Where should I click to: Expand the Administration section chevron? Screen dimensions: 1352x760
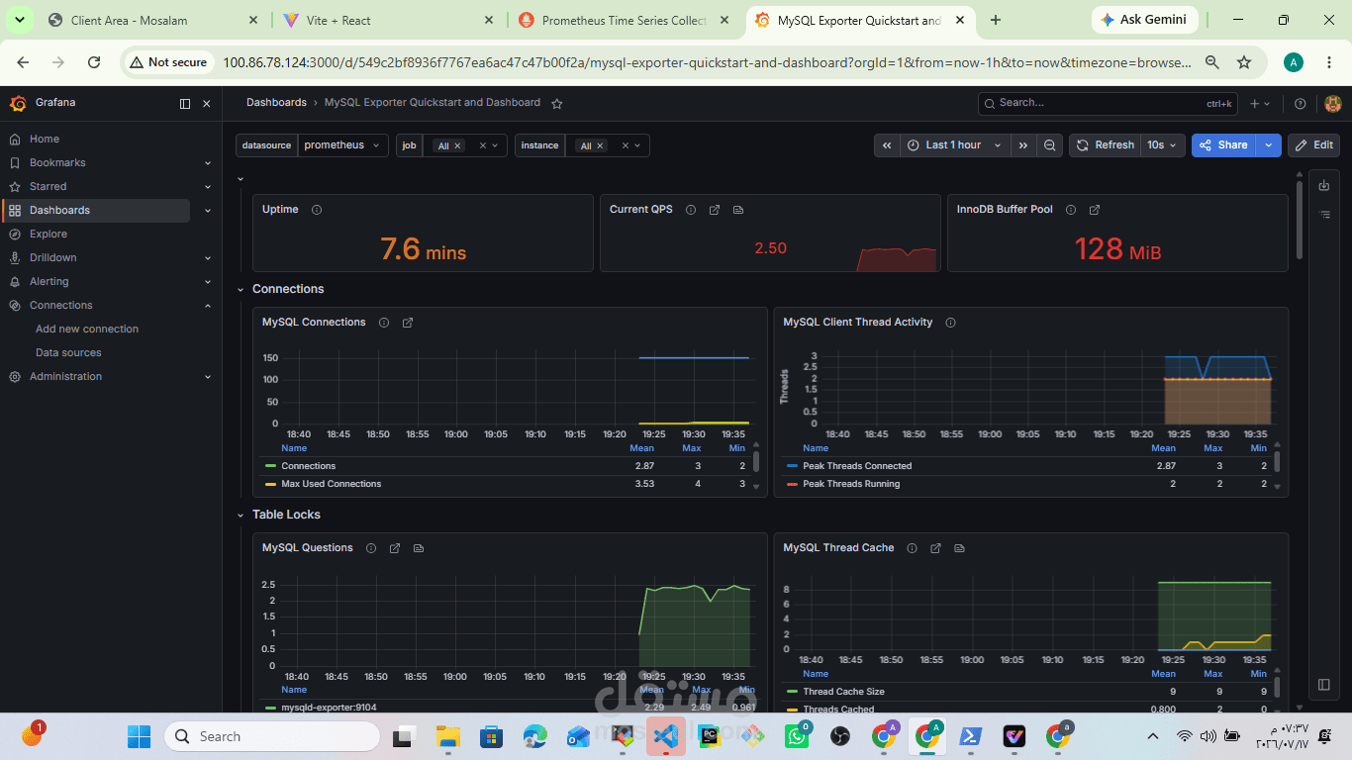tap(208, 377)
